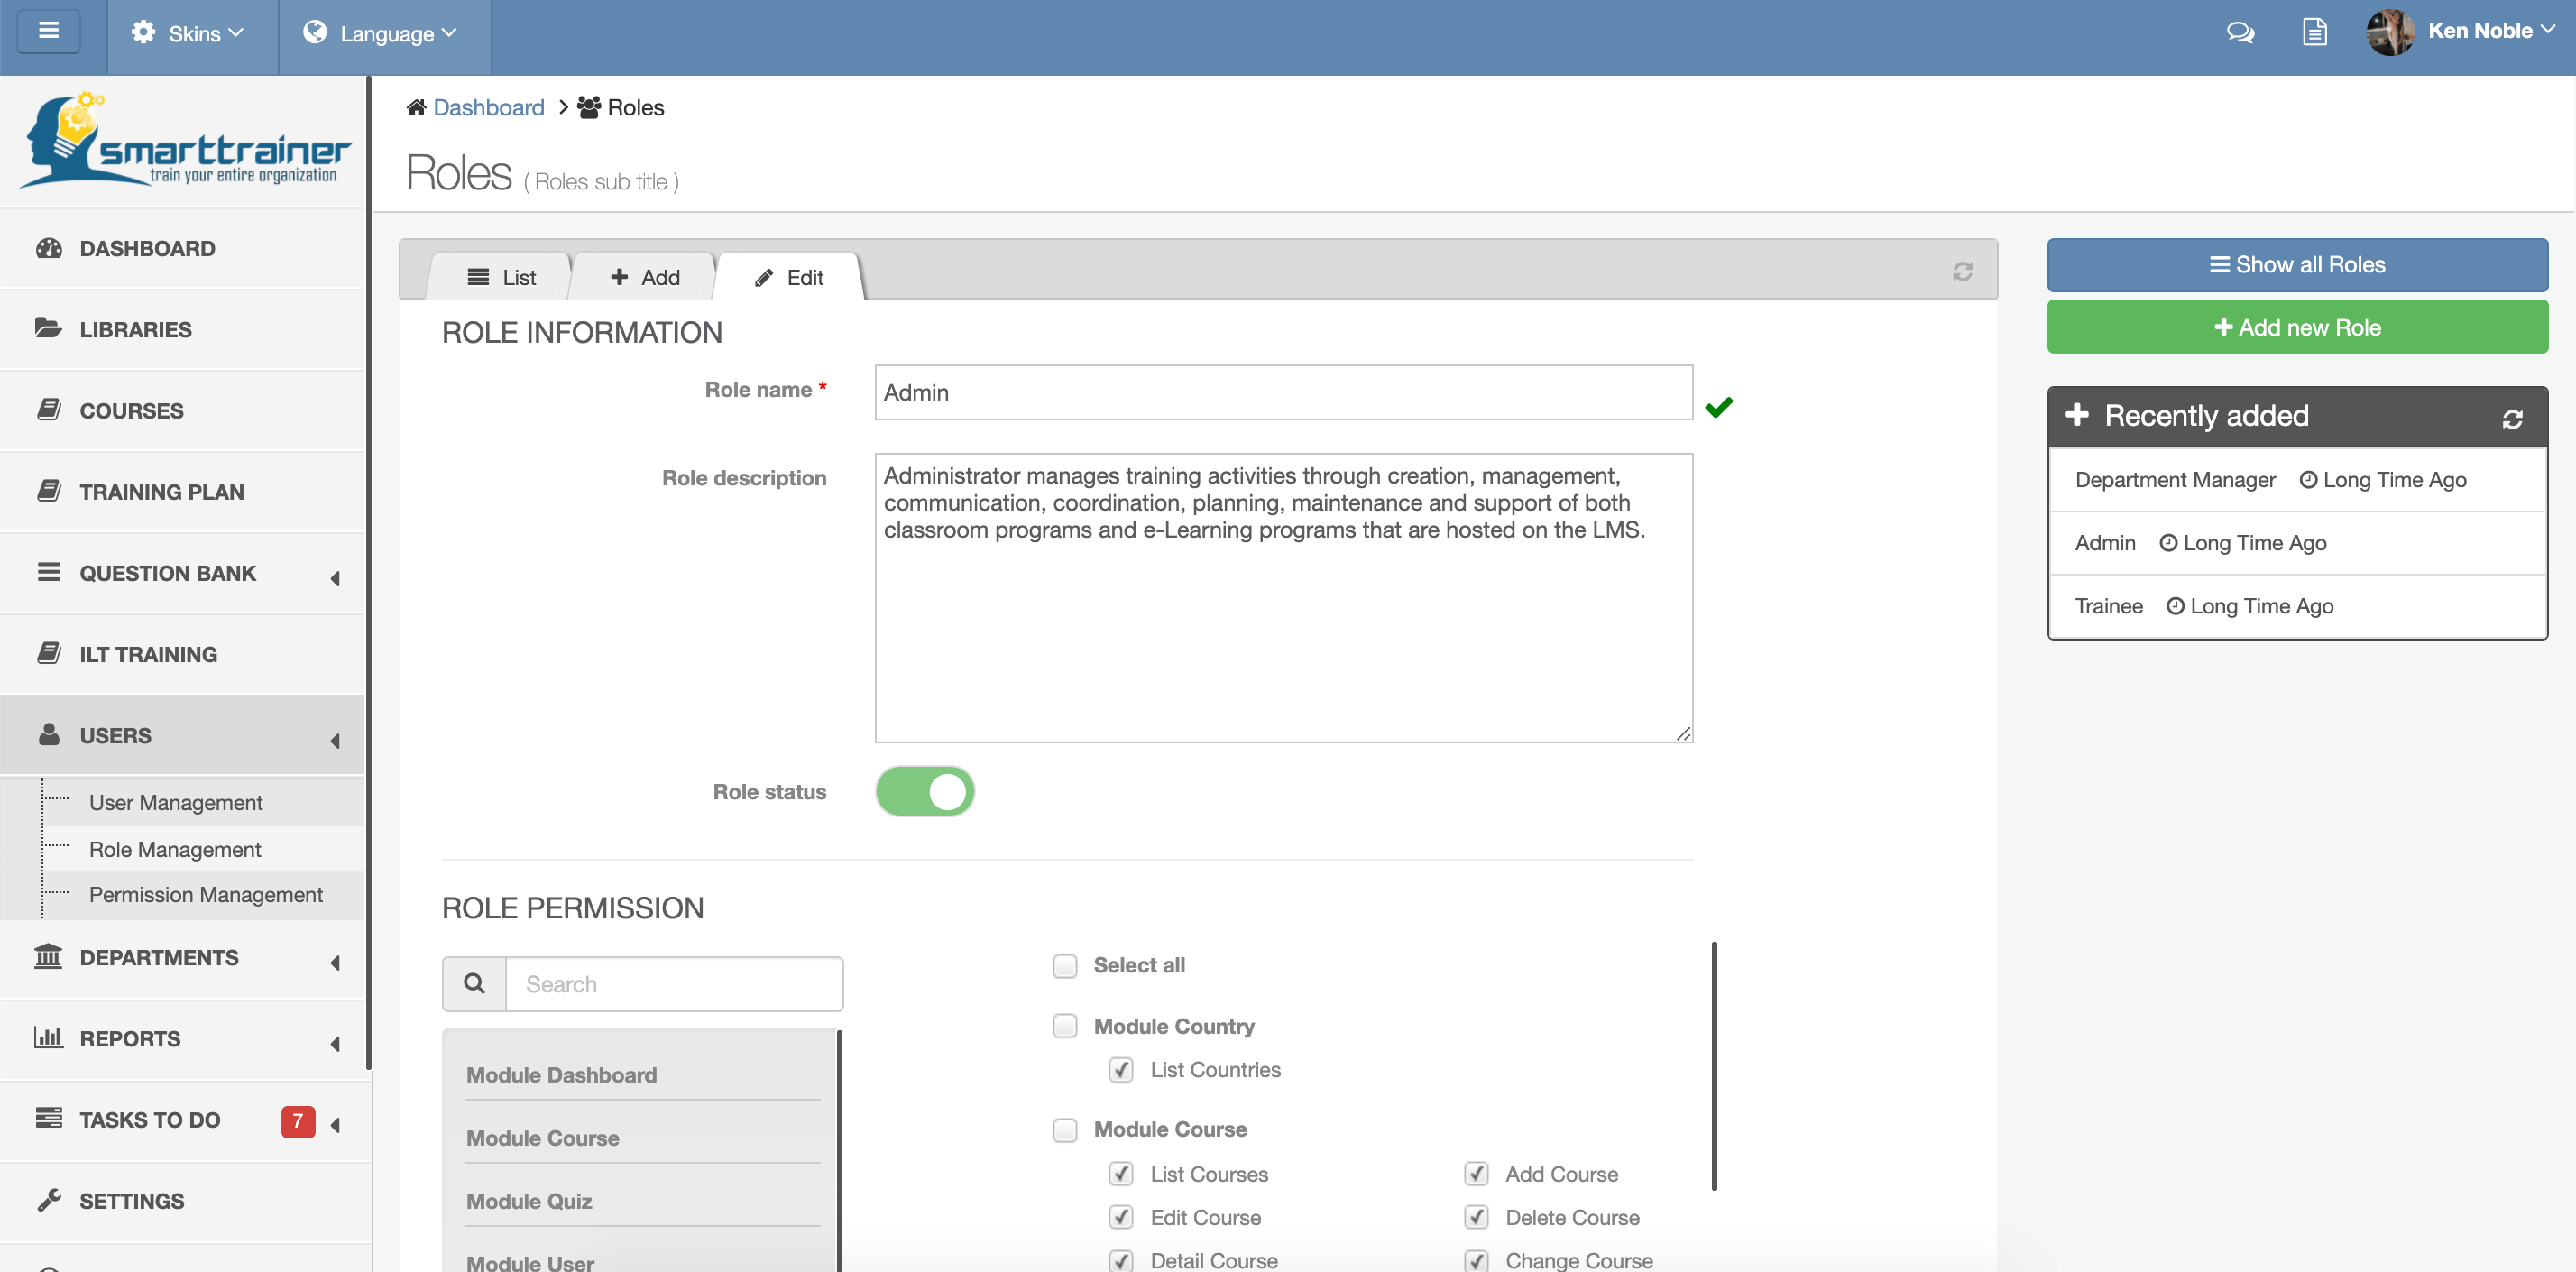This screenshot has height=1272, width=2576.
Task: Toggle the hamburger sidebar menu button
Action: 48,31
